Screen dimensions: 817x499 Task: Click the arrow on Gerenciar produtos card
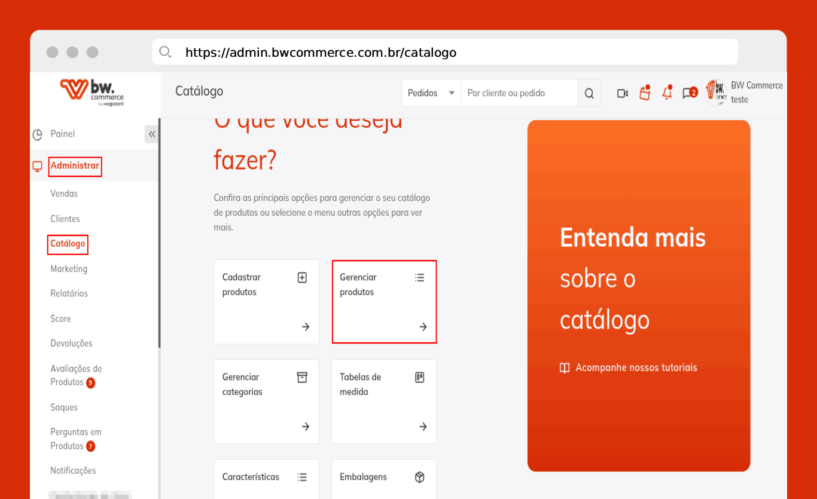coord(423,327)
